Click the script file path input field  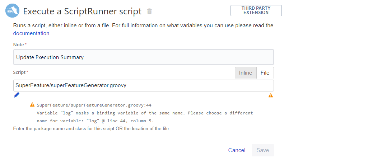pyautogui.click(x=143, y=85)
